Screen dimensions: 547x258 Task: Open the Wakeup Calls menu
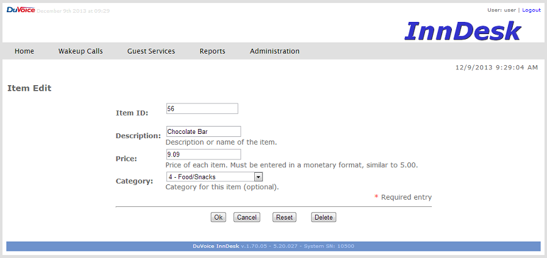(80, 51)
